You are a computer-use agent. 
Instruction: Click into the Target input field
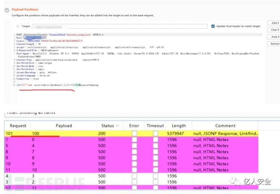coord(120,26)
